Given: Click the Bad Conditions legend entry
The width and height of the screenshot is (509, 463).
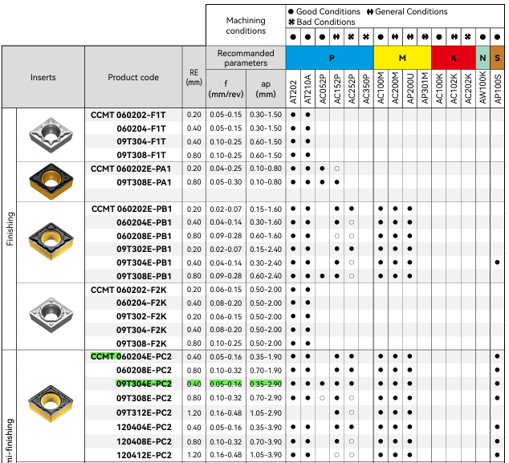Looking at the screenshot, I should 322,22.
